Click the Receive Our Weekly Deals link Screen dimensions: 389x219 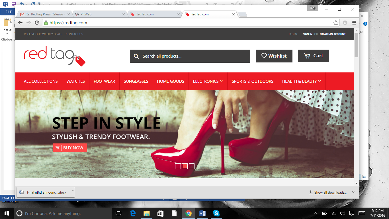tap(43, 34)
